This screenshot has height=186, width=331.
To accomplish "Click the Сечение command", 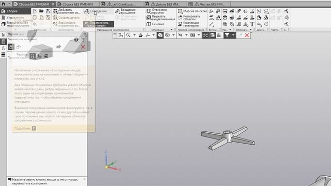I will 155,24.
